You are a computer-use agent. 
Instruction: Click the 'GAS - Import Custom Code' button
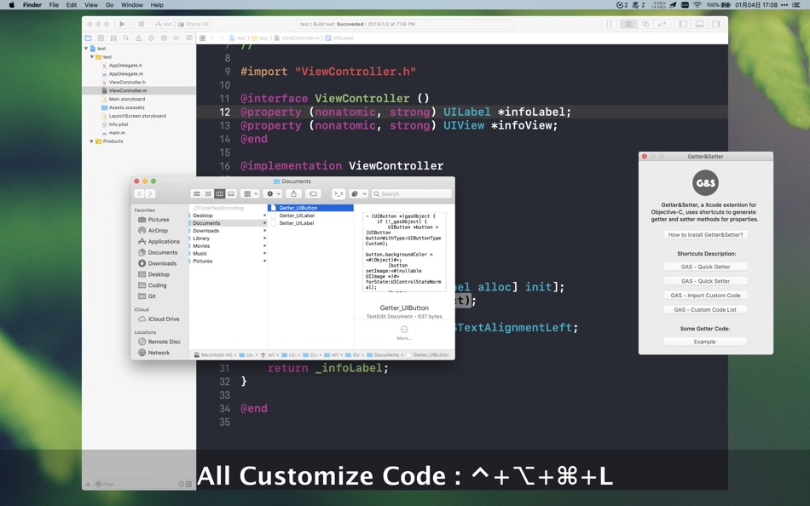pyautogui.click(x=705, y=296)
